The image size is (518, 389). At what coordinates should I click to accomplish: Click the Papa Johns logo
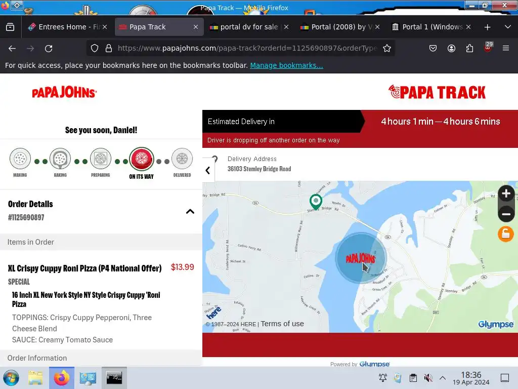point(64,92)
